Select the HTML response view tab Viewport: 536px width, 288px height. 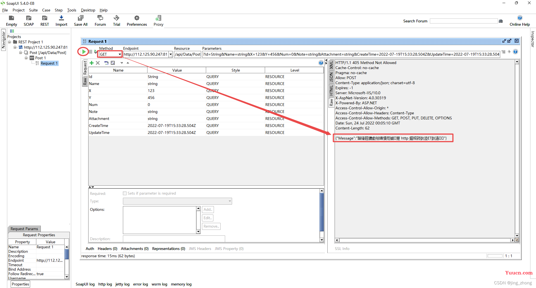tap(331, 90)
